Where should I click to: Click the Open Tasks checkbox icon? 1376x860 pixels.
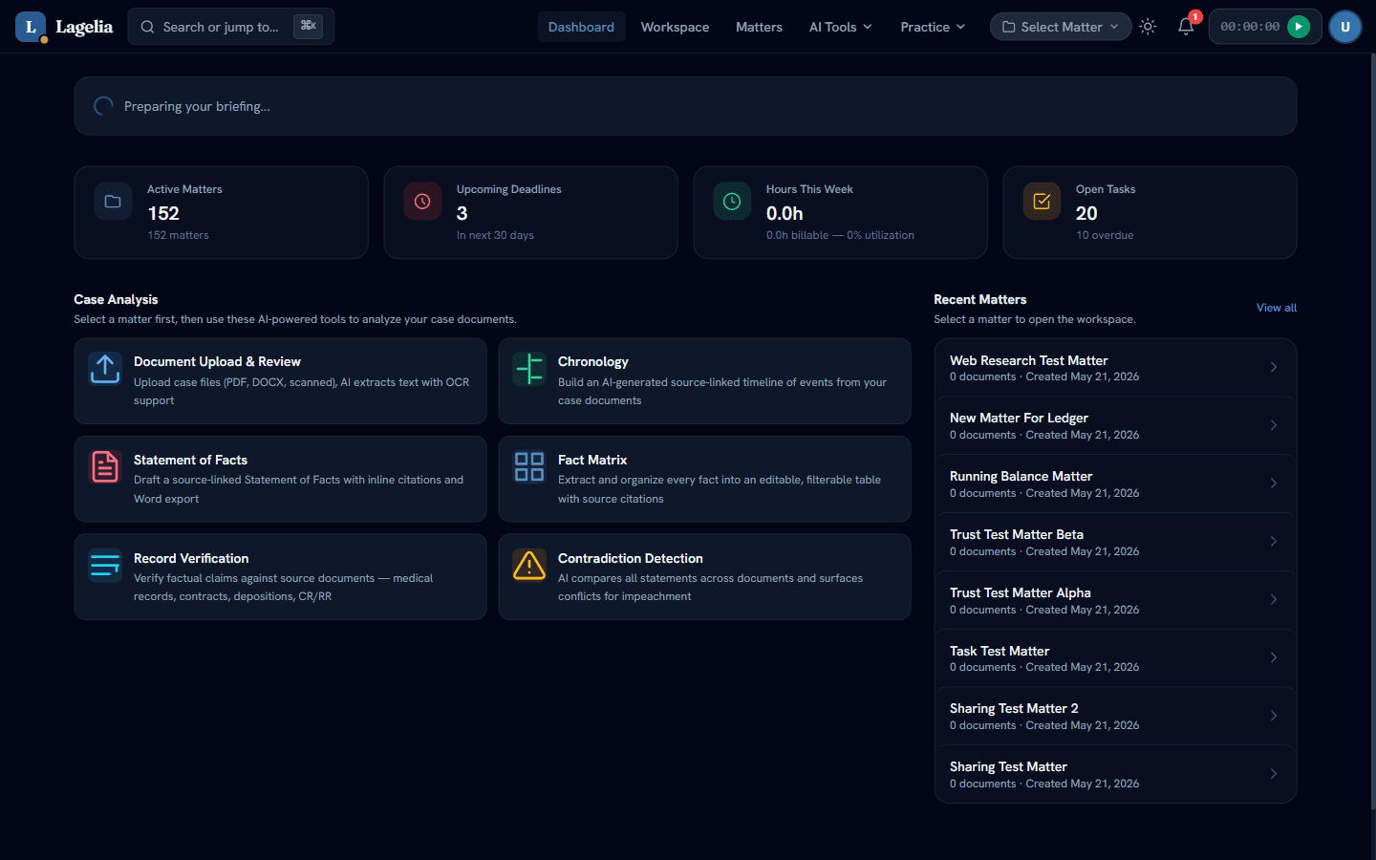pos(1042,202)
